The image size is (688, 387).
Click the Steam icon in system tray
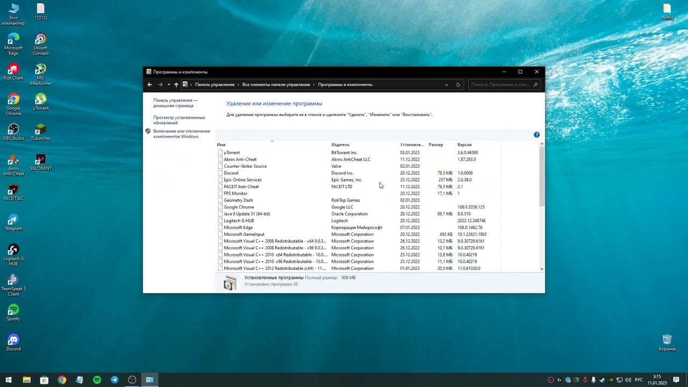(603, 380)
